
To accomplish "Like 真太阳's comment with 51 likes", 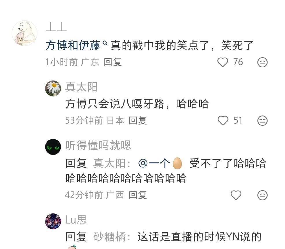I will pyautogui.click(x=223, y=120).
